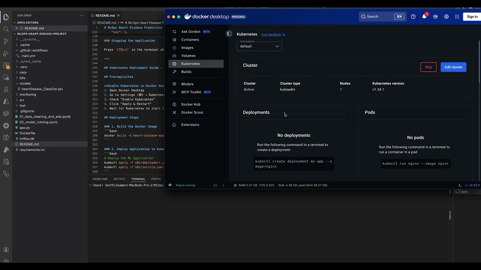Stop the Kubernetes cluster
The width and height of the screenshot is (481, 270).
click(x=428, y=67)
